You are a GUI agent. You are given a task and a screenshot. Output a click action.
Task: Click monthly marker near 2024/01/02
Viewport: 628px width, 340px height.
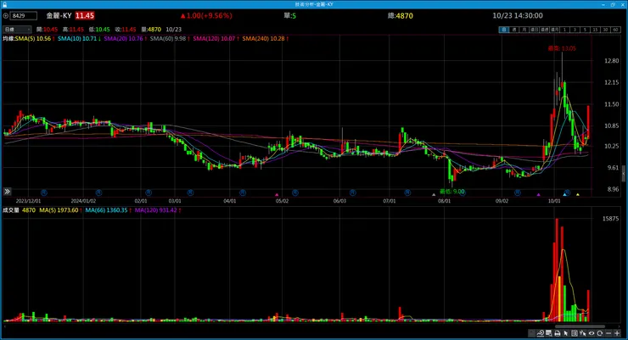click(98, 192)
